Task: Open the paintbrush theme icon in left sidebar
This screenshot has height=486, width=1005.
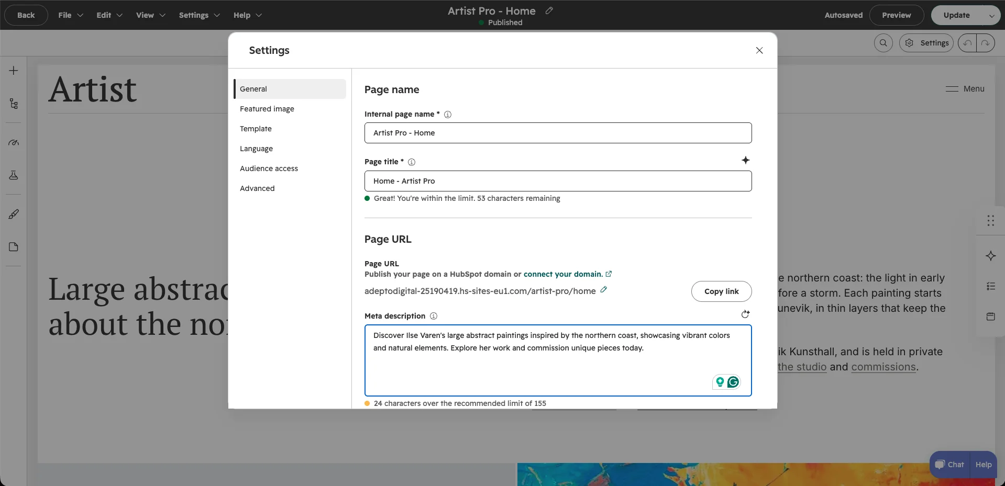Action: pos(14,214)
